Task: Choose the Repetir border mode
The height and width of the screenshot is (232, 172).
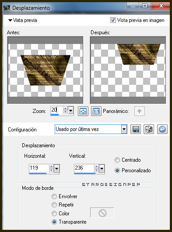Action: 54,205
